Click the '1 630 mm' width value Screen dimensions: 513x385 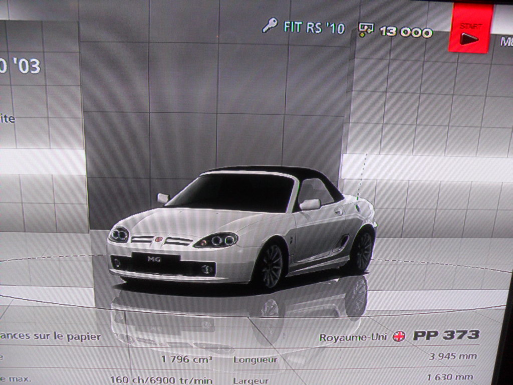click(x=450, y=377)
